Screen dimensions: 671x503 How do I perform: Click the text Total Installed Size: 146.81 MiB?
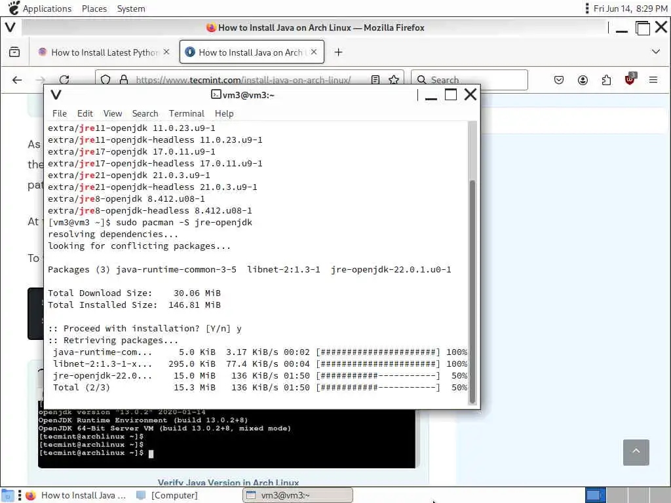(134, 305)
